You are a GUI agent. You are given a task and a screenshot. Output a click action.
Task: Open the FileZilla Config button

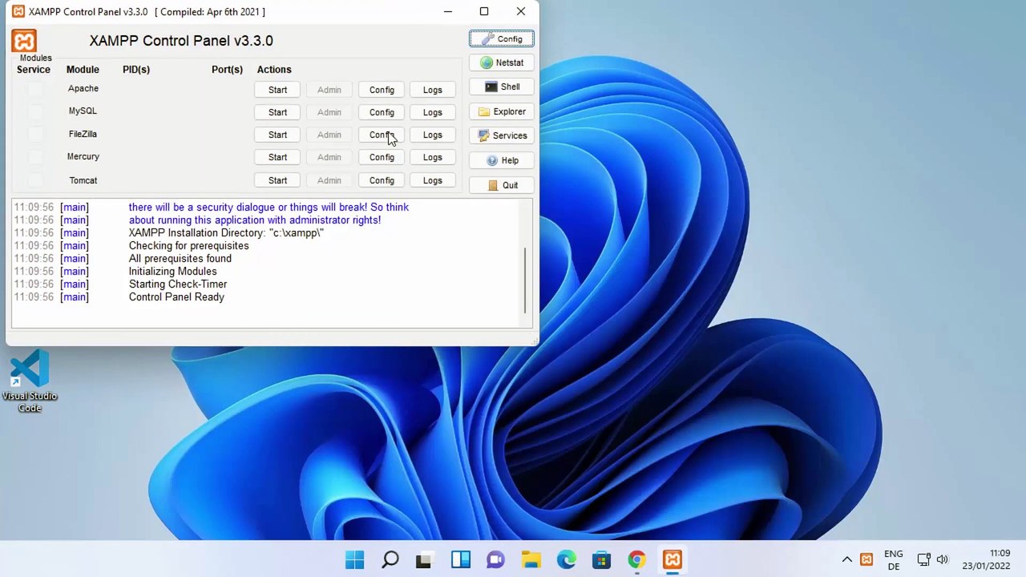coord(382,135)
